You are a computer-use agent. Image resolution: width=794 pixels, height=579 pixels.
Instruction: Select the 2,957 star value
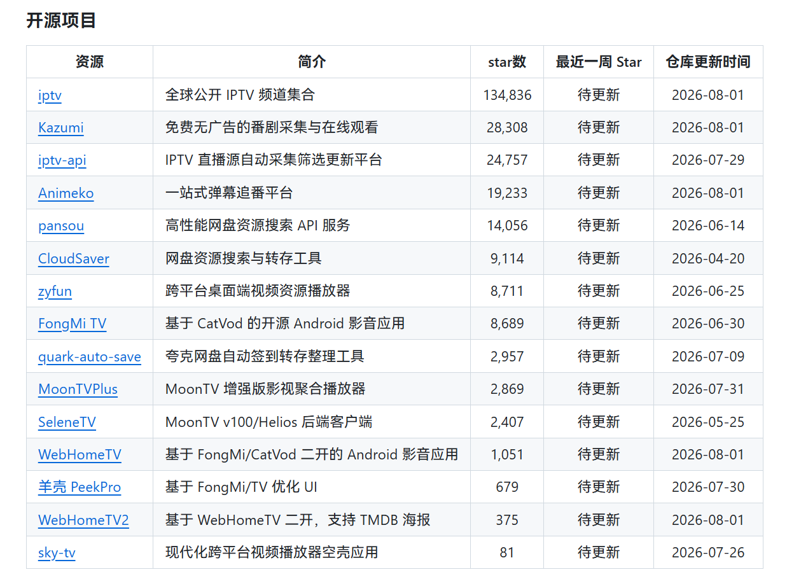click(507, 357)
